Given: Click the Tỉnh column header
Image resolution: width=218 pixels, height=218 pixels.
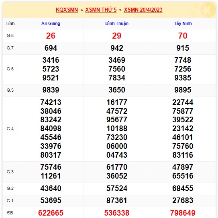Looking at the screenshot, I should click(x=10, y=23).
